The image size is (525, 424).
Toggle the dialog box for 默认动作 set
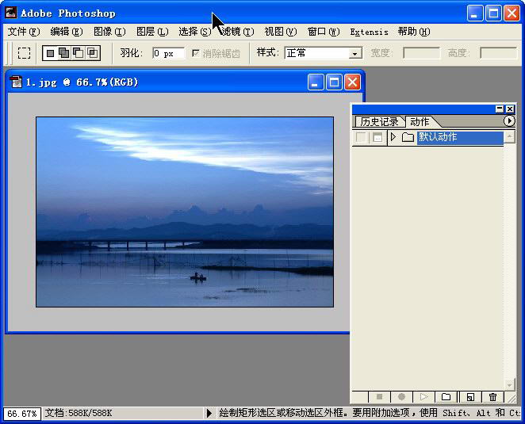click(377, 138)
